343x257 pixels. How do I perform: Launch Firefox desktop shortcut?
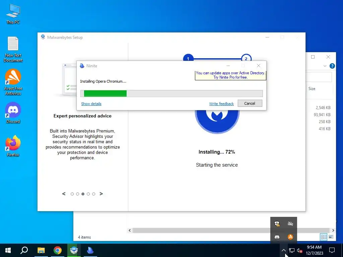13,146
